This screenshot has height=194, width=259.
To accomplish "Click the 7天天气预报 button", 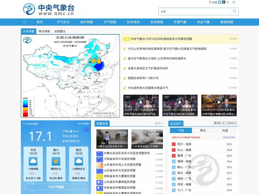I will pos(56,187).
